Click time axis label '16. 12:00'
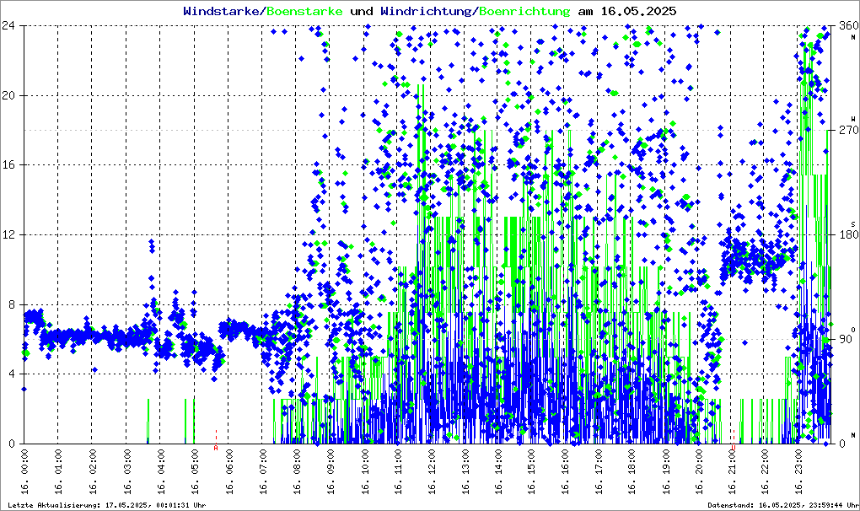 click(433, 471)
